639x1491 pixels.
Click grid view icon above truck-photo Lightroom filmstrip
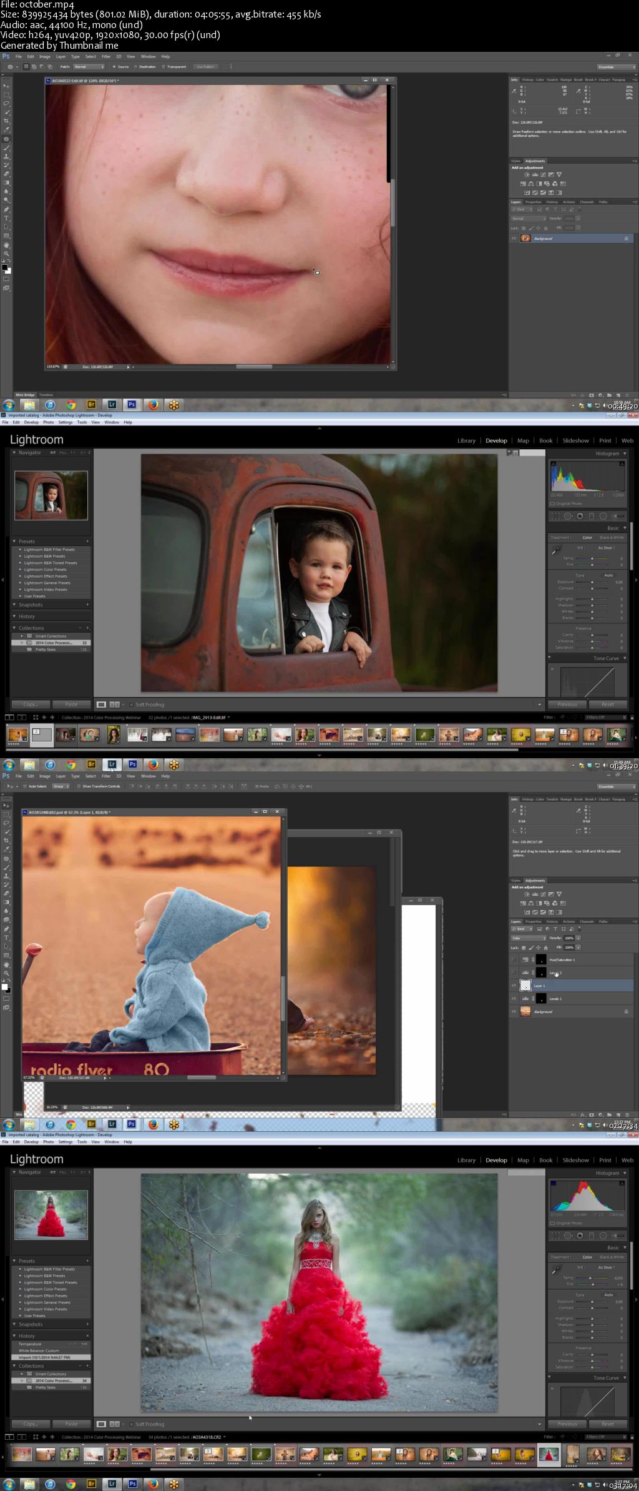coord(36,717)
